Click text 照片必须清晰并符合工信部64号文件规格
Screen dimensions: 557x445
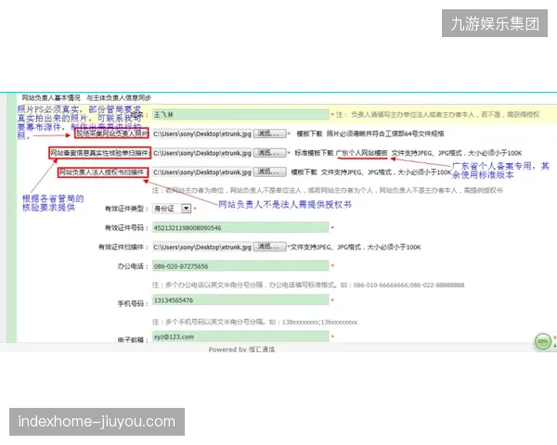tap(385, 133)
